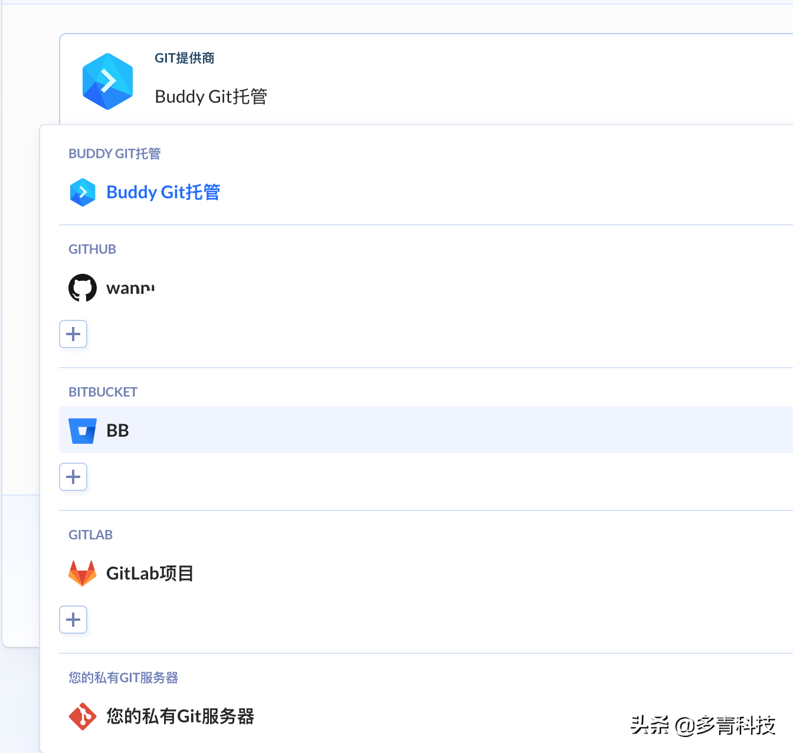Click the BITBUCKET section heading

click(x=103, y=392)
